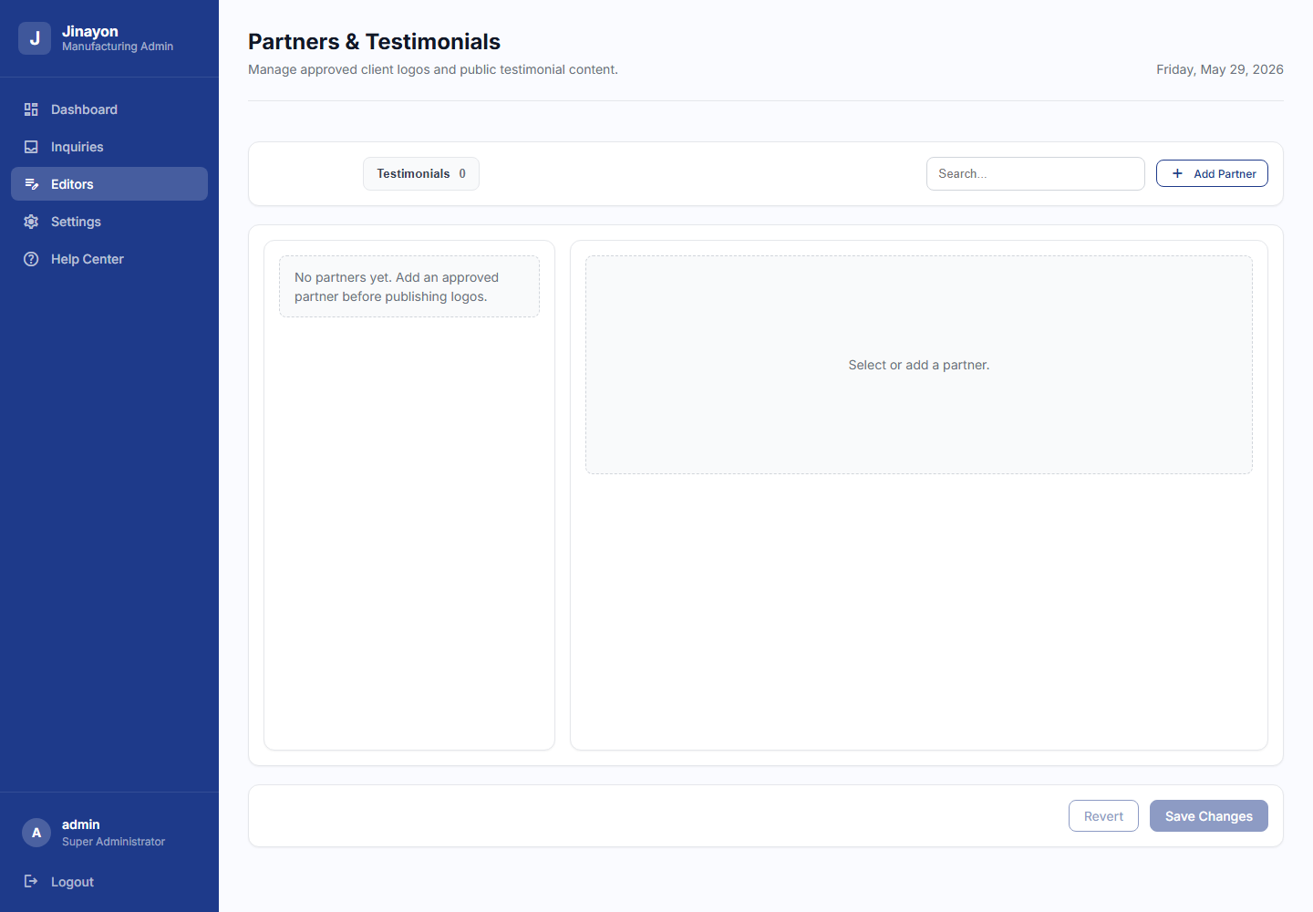Click the Dashboard grid icon in sidebar
This screenshot has height=912, width=1313.
[31, 109]
